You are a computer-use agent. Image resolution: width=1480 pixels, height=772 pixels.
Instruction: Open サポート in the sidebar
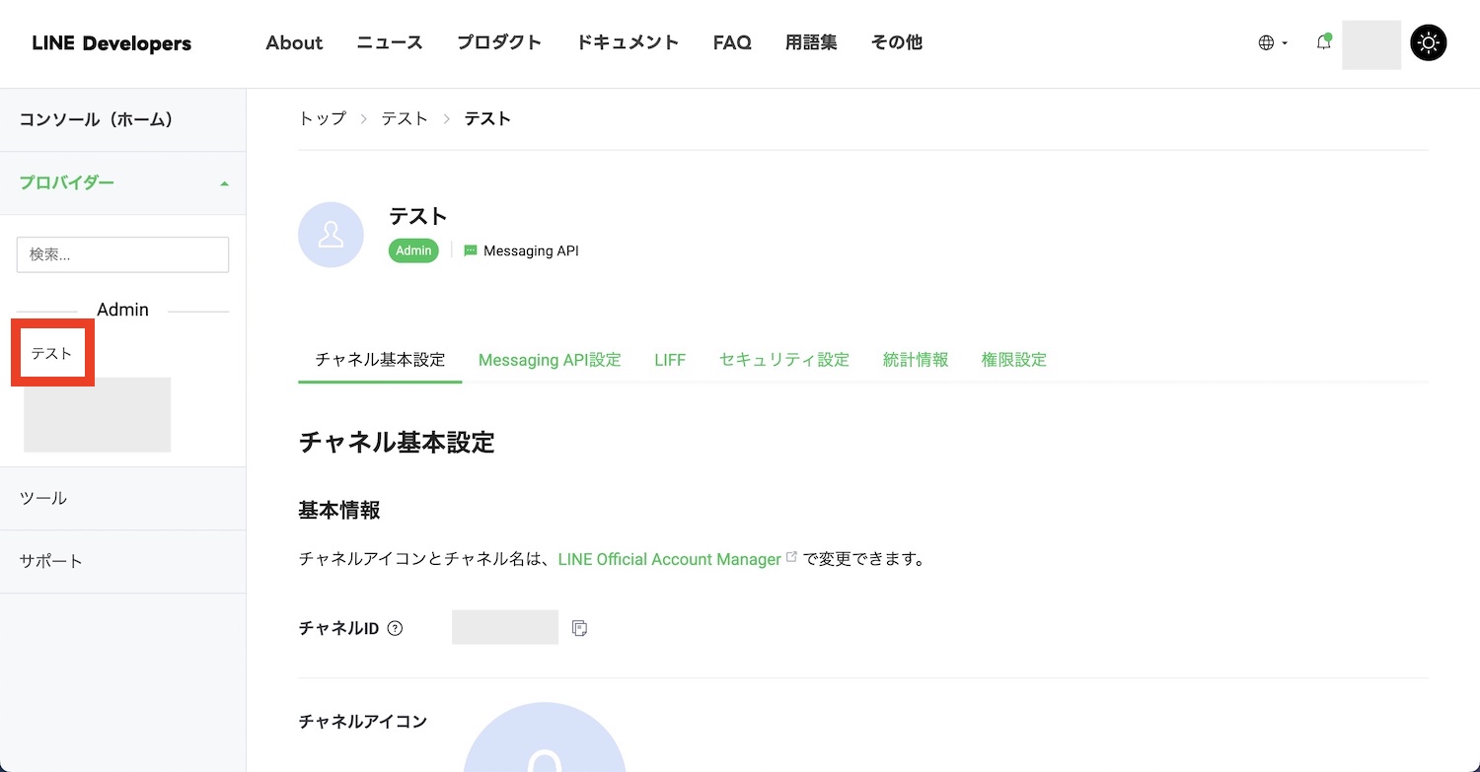[122, 562]
